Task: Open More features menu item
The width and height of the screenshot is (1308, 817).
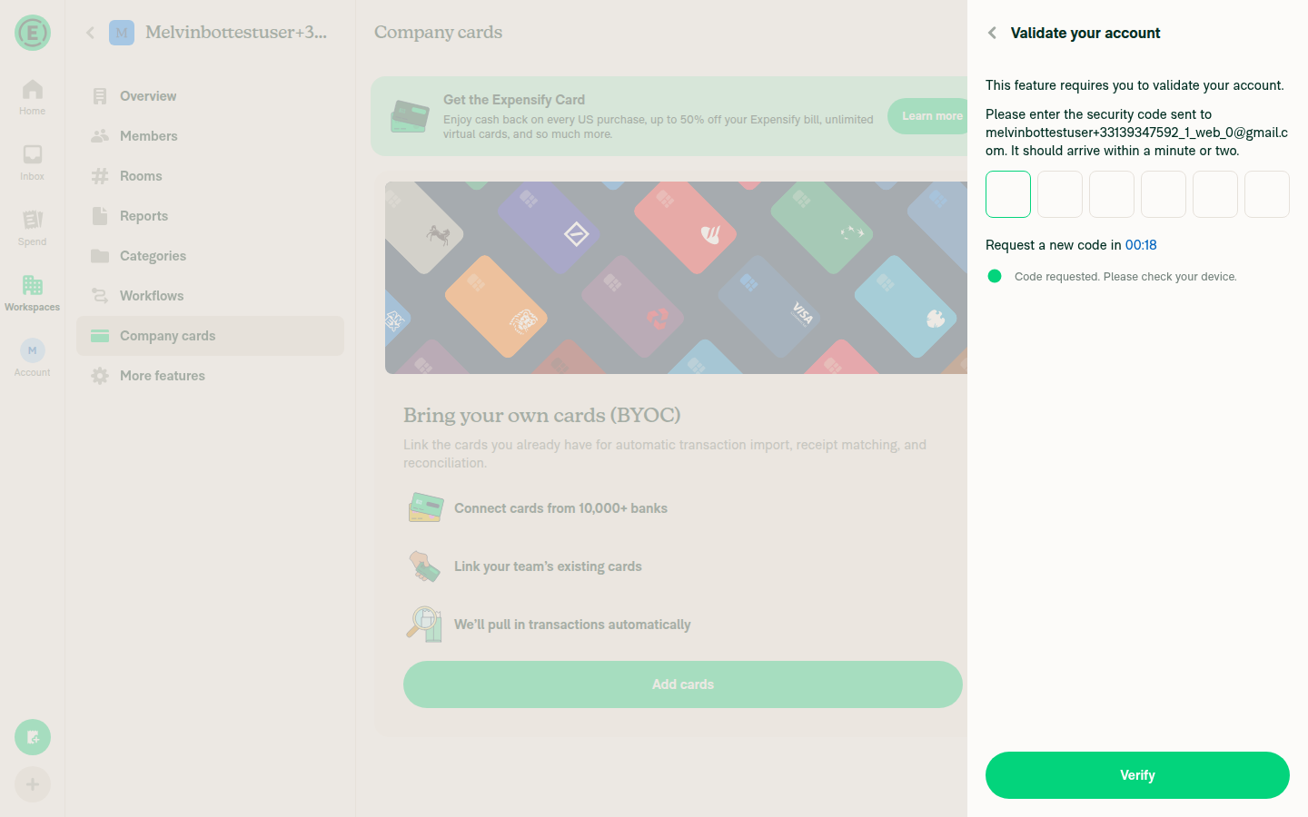Action: pyautogui.click(x=210, y=376)
